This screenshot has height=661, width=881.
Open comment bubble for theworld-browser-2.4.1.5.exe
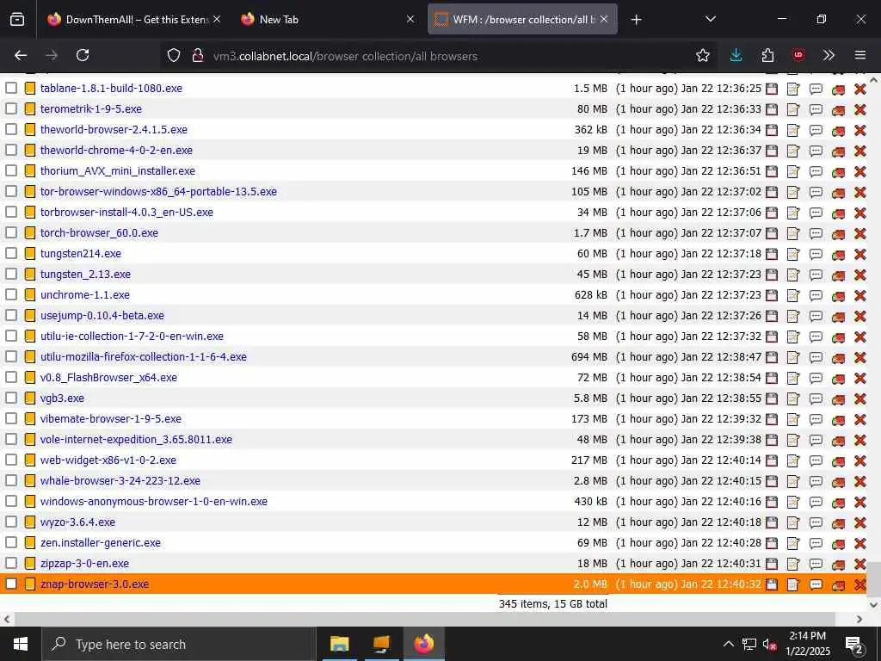(x=816, y=131)
